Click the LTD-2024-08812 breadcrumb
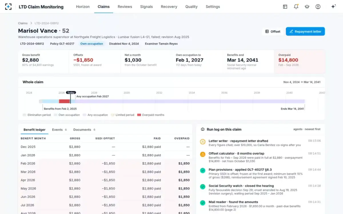This screenshot has height=214, width=343. click(47, 23)
